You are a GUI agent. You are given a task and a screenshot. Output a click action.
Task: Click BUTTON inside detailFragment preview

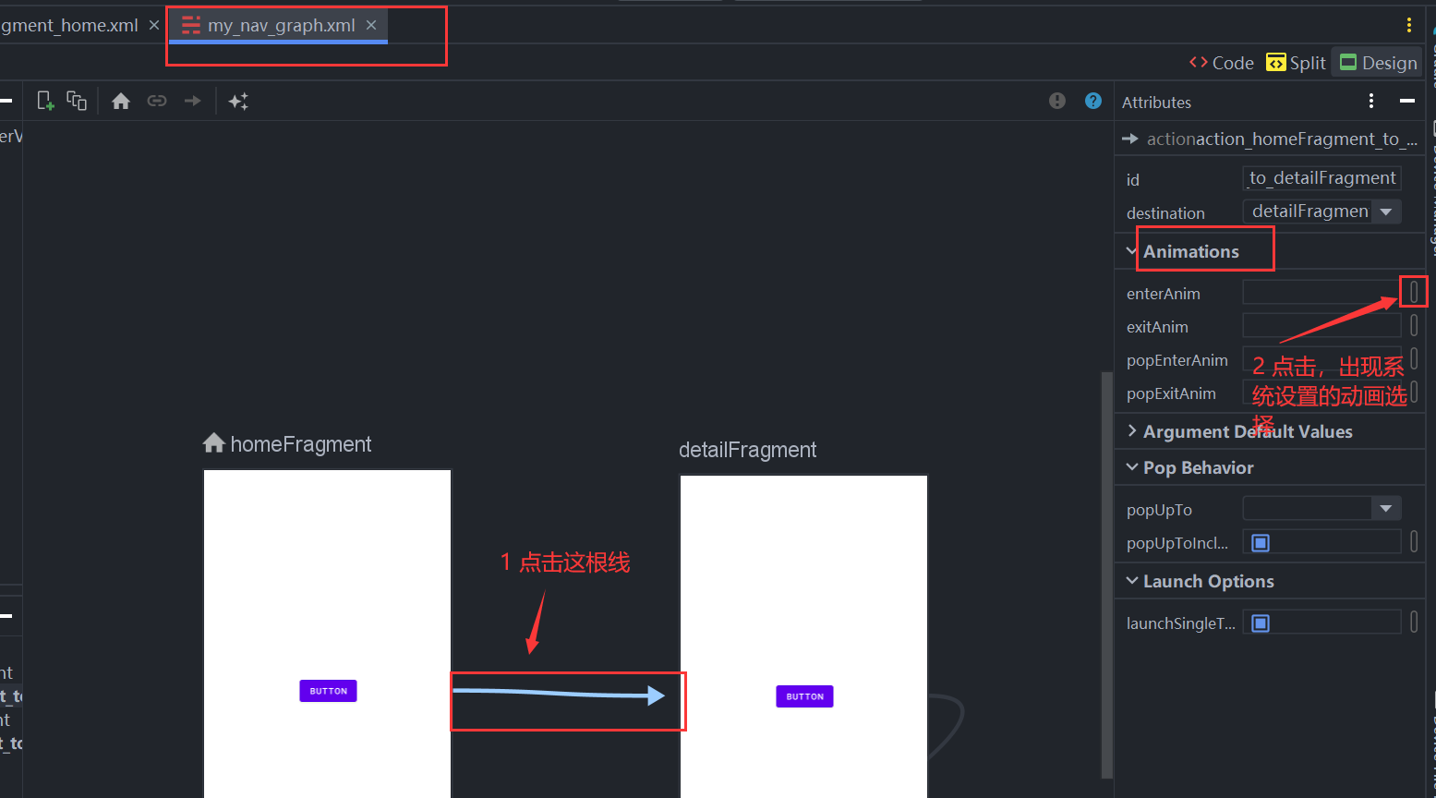[804, 696]
